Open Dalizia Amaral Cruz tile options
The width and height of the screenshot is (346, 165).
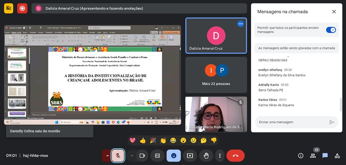[x=240, y=24]
